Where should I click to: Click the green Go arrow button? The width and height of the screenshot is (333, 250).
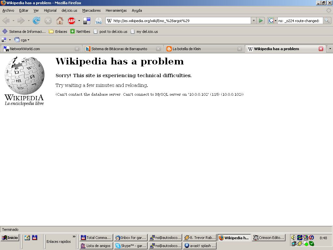pos(261,21)
